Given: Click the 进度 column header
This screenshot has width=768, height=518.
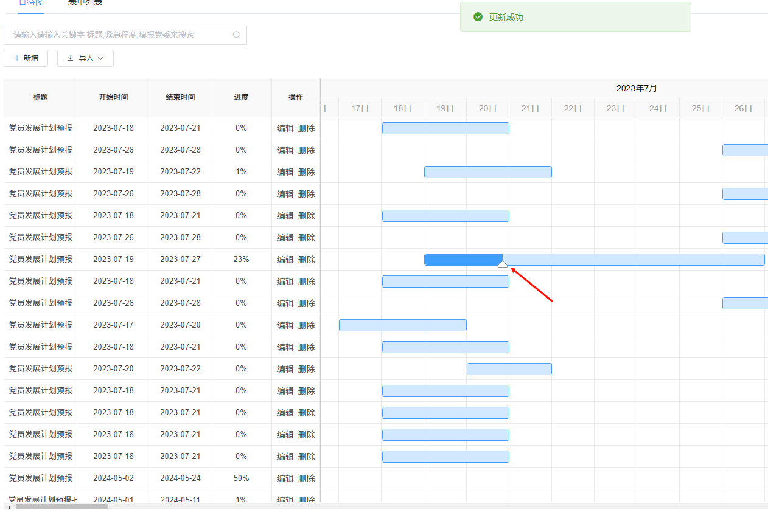Looking at the screenshot, I should (x=242, y=97).
